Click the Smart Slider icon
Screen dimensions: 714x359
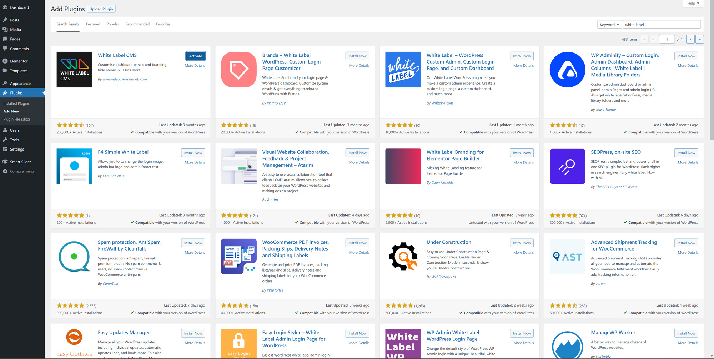pos(5,162)
